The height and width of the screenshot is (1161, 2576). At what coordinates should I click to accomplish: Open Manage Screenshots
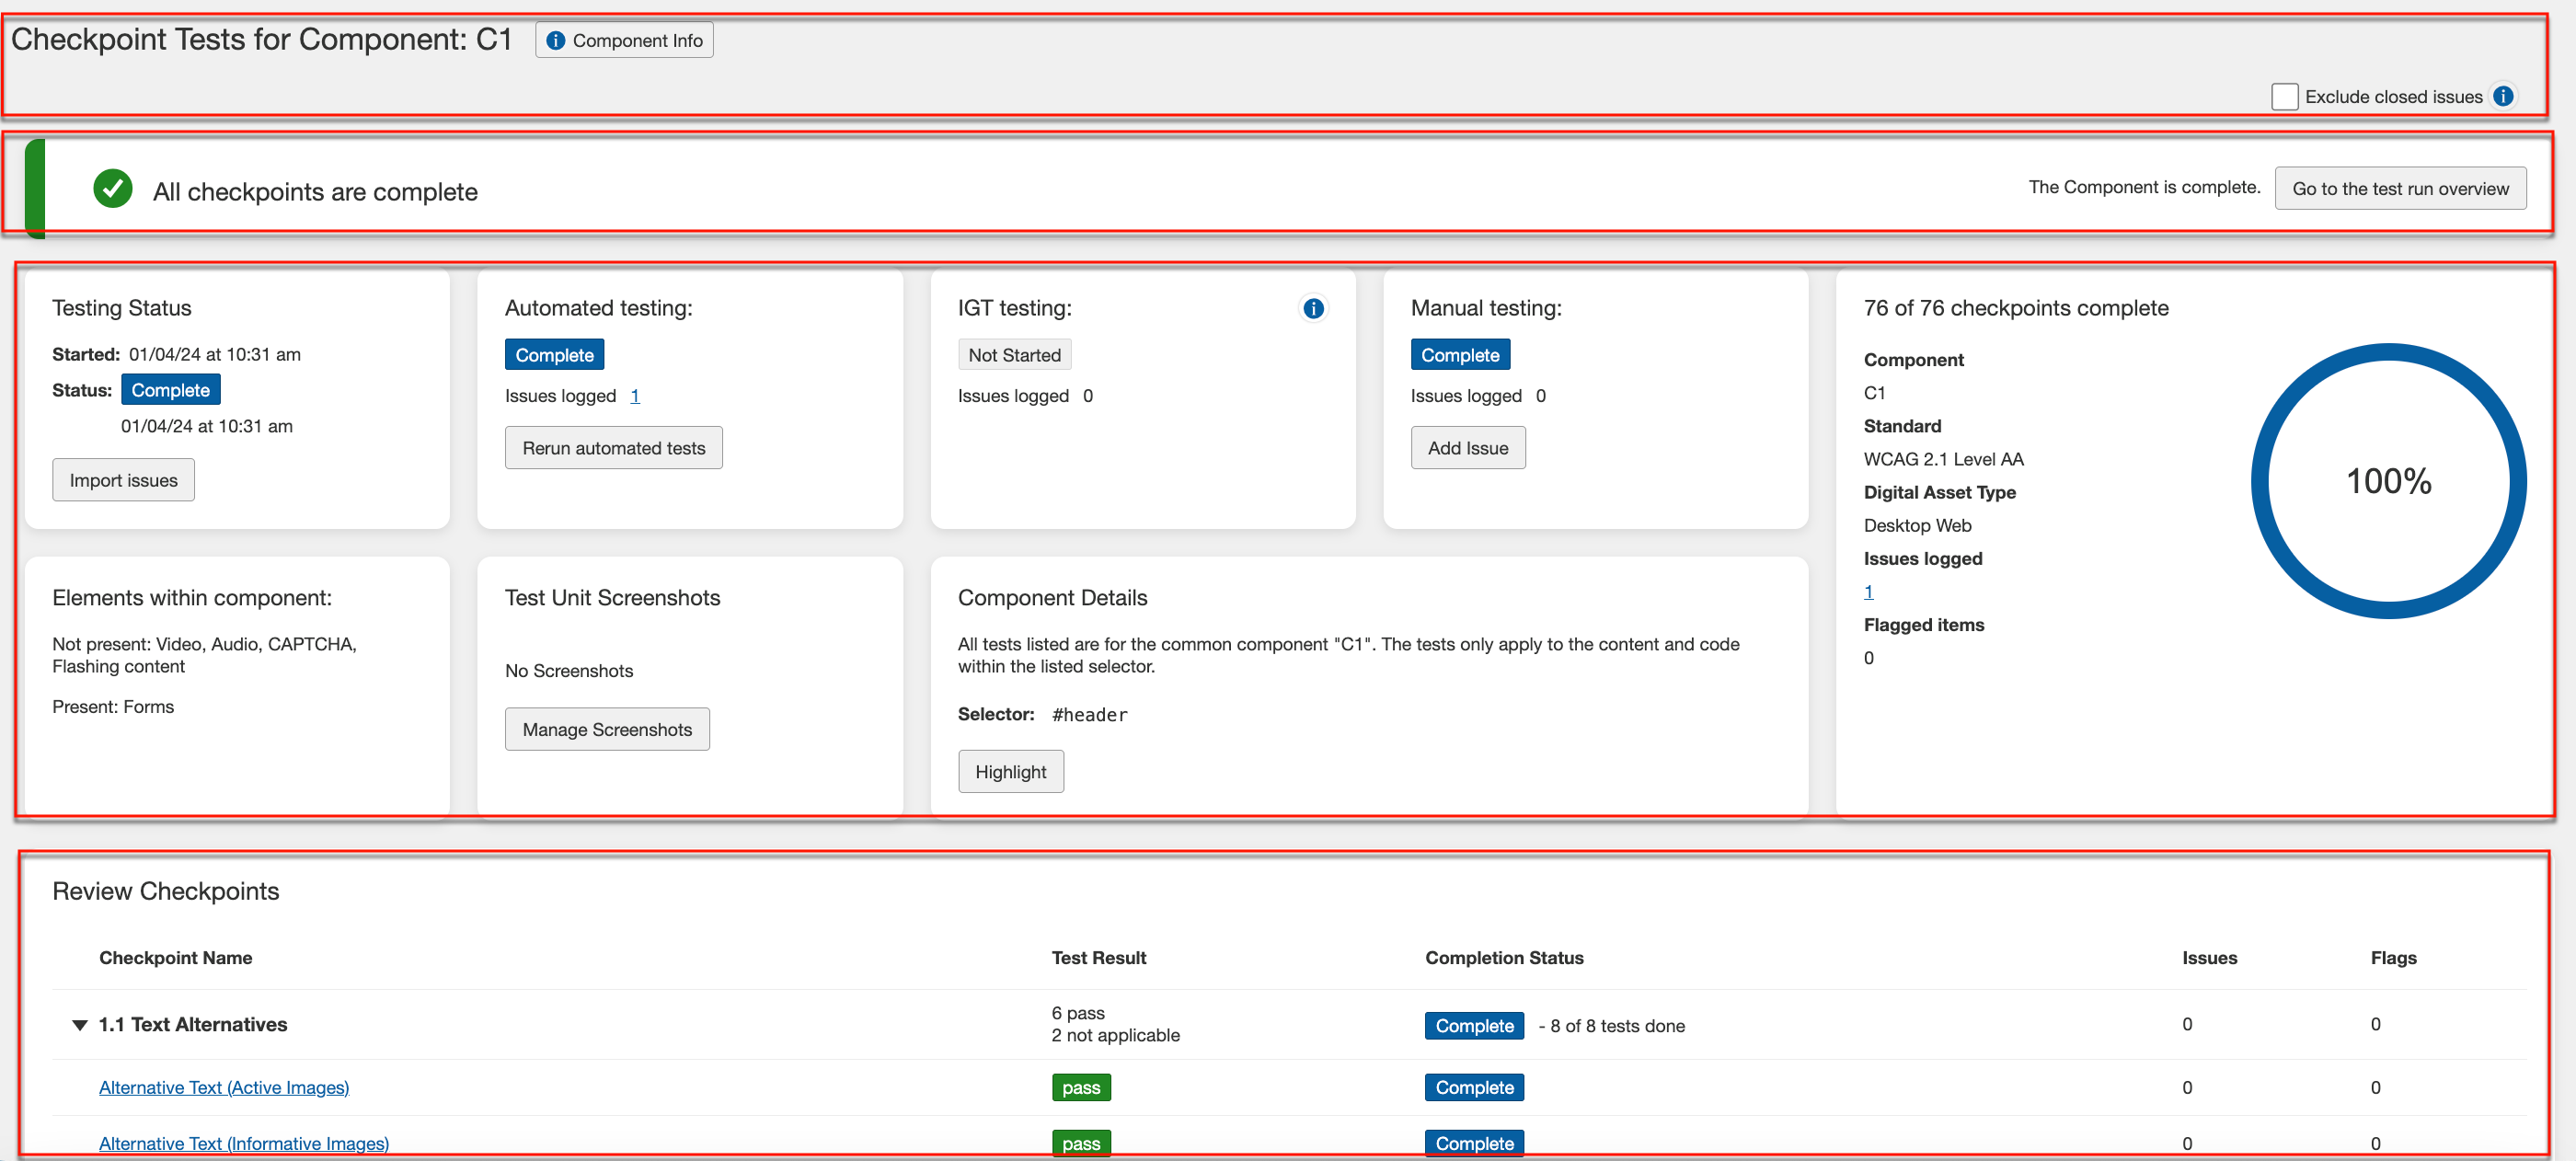(607, 729)
